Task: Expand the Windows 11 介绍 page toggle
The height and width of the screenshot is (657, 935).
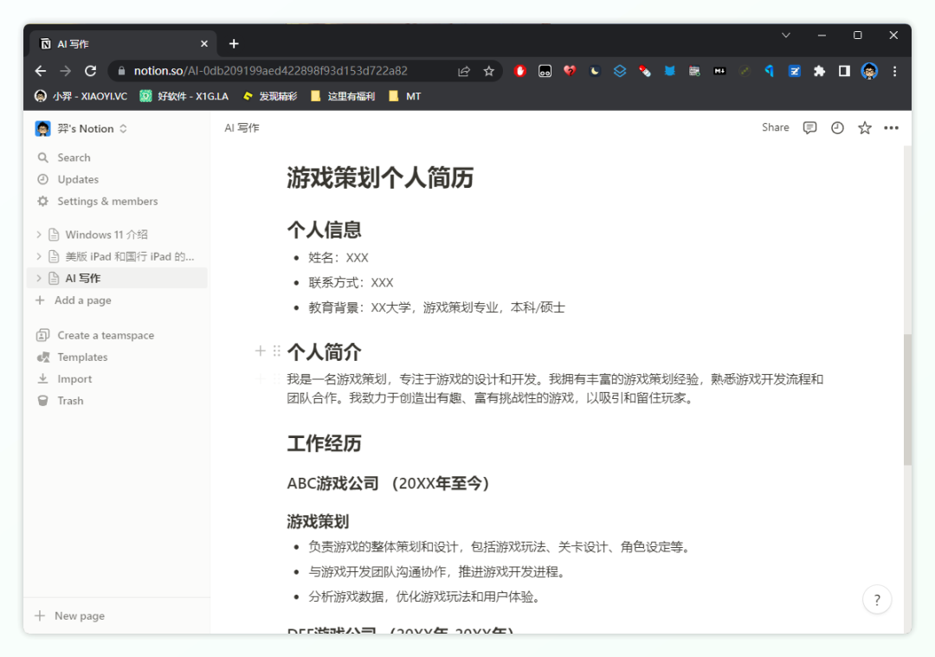Action: click(x=39, y=235)
